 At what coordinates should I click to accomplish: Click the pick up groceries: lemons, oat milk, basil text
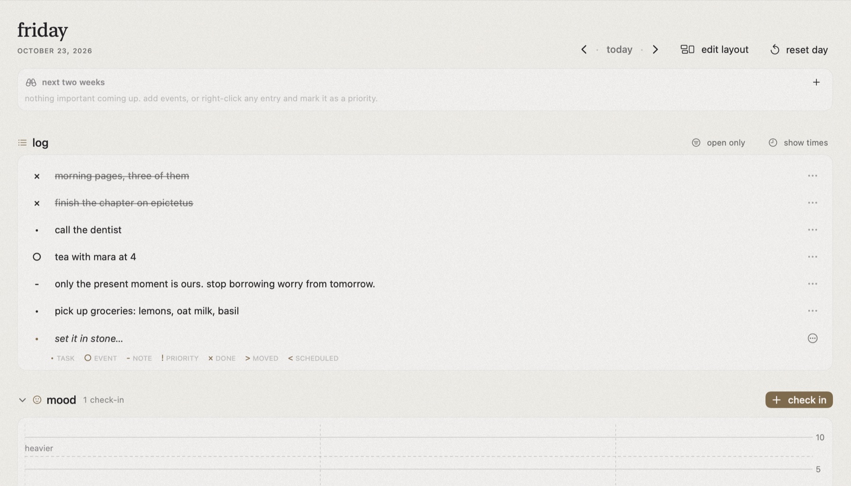coord(147,311)
